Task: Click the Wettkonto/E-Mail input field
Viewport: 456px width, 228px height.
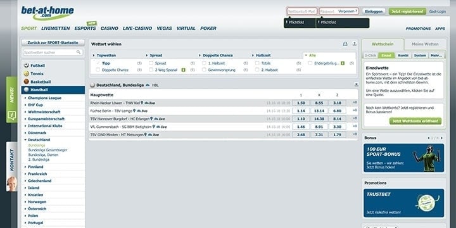Action: pos(302,11)
